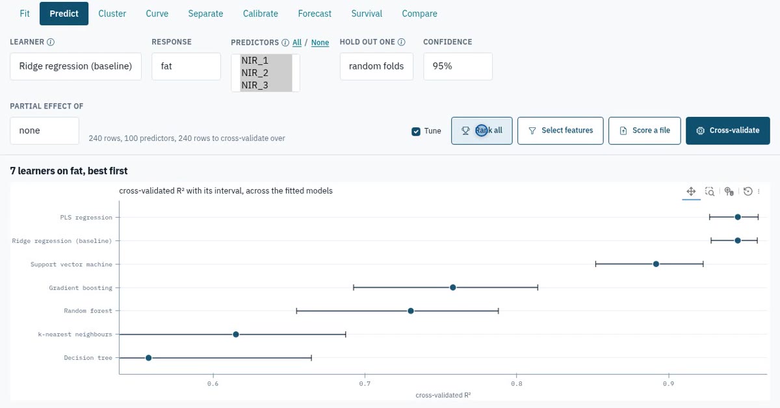Reset the chart view
Image resolution: width=780 pixels, height=408 pixels.
pyautogui.click(x=748, y=192)
